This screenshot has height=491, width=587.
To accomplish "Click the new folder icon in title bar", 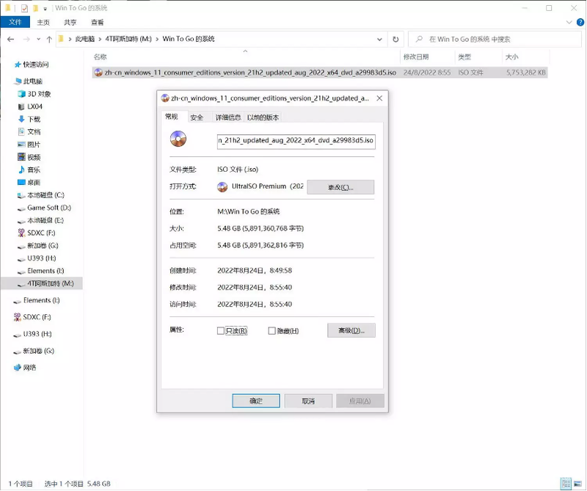I will click(x=35, y=8).
